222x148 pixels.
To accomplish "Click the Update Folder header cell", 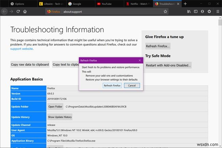I will click(x=28, y=107).
